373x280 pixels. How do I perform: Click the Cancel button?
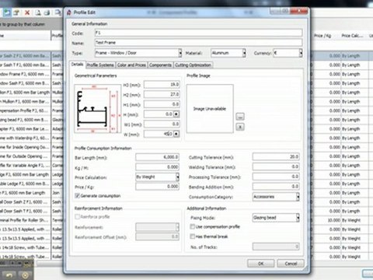[x=291, y=264]
